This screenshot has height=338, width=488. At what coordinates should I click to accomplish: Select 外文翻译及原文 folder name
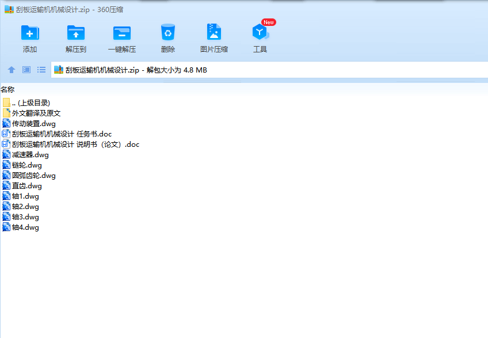click(x=36, y=113)
